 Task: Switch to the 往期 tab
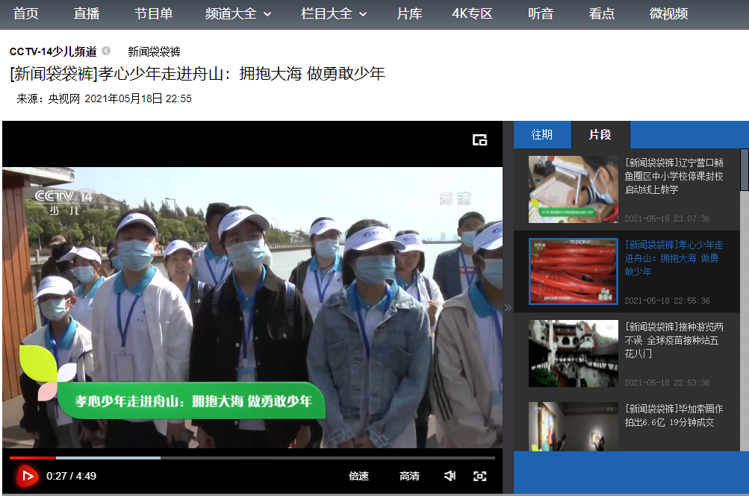click(x=542, y=135)
